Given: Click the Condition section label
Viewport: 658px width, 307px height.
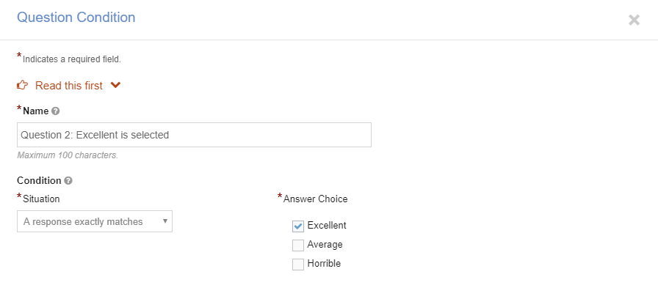Looking at the screenshot, I should [x=39, y=180].
